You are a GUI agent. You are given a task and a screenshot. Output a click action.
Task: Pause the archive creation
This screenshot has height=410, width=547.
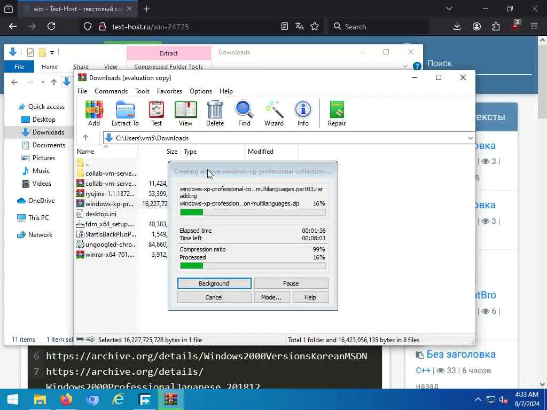[291, 283]
